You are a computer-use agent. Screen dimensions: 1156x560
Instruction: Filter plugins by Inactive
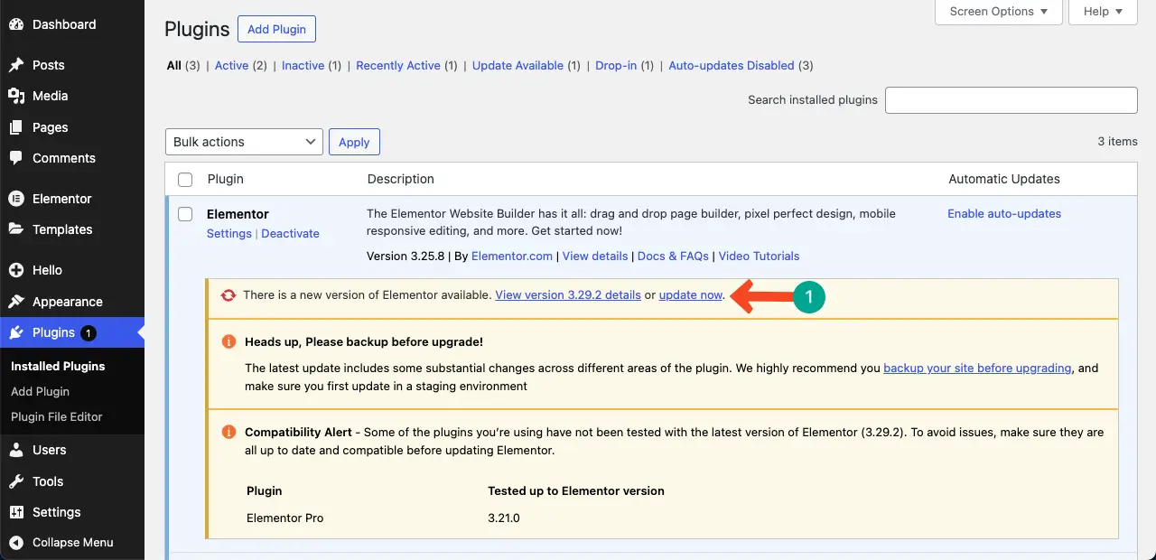[x=303, y=66]
